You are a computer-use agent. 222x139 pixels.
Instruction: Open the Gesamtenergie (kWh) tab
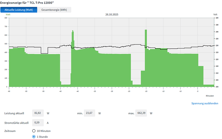(54, 10)
